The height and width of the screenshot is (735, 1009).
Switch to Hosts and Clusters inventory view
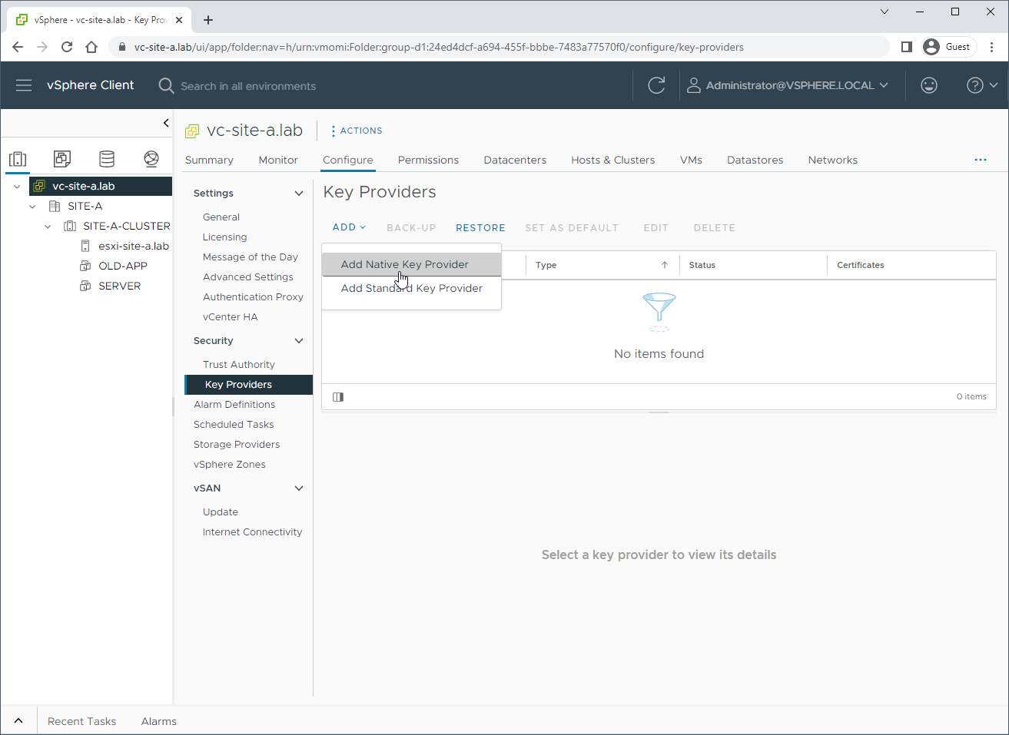point(18,159)
